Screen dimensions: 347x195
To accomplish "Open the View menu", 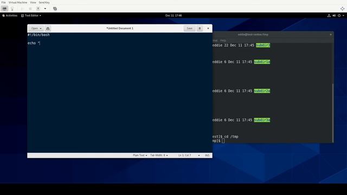I will 33,2.
